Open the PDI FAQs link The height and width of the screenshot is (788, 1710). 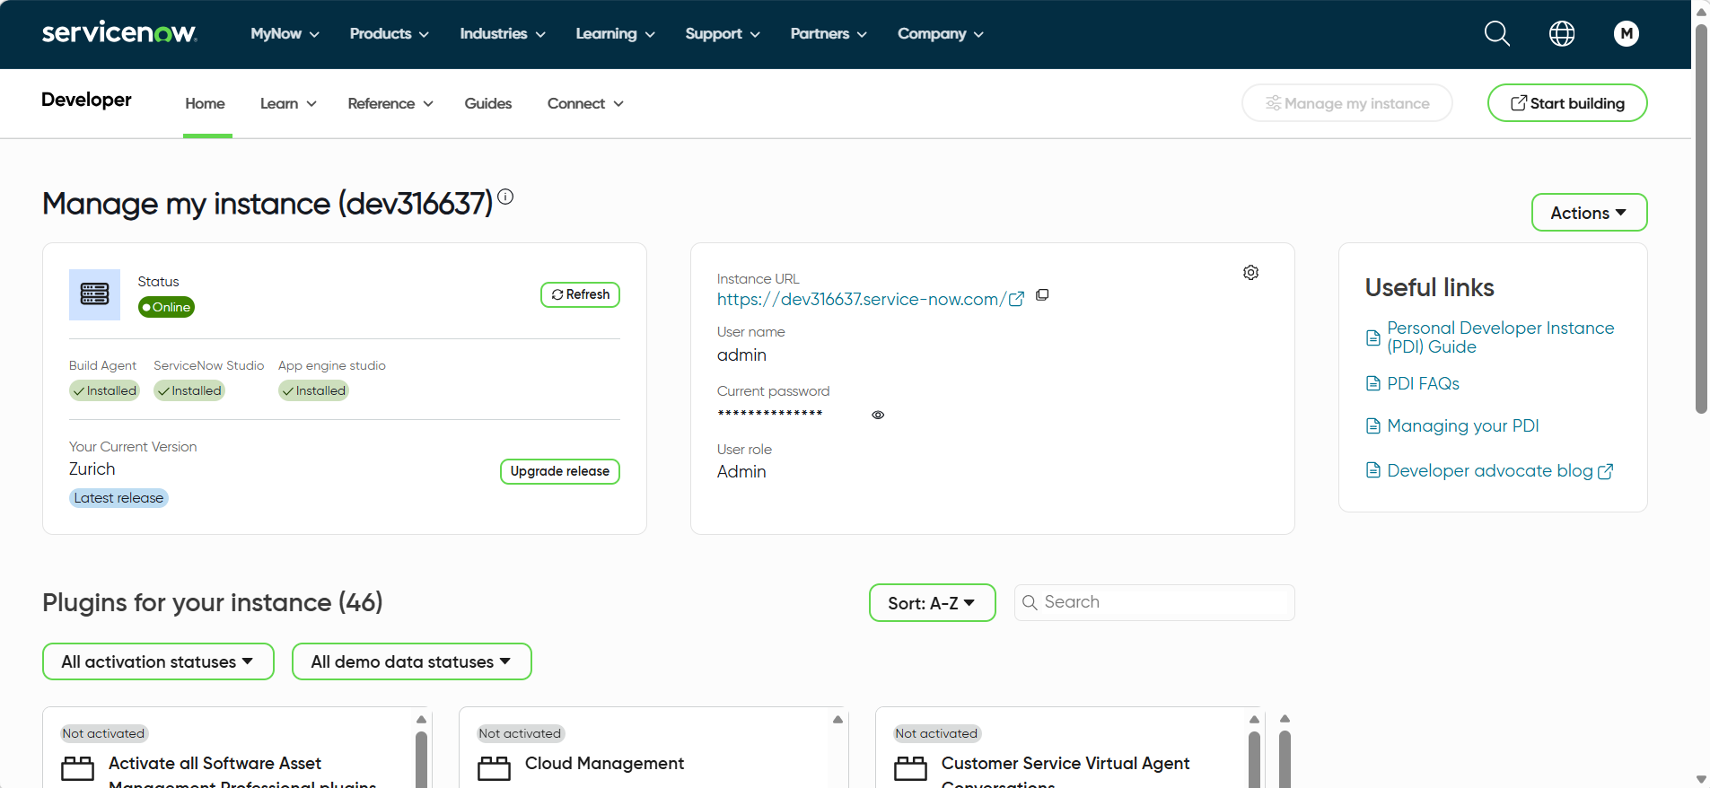[1423, 383]
